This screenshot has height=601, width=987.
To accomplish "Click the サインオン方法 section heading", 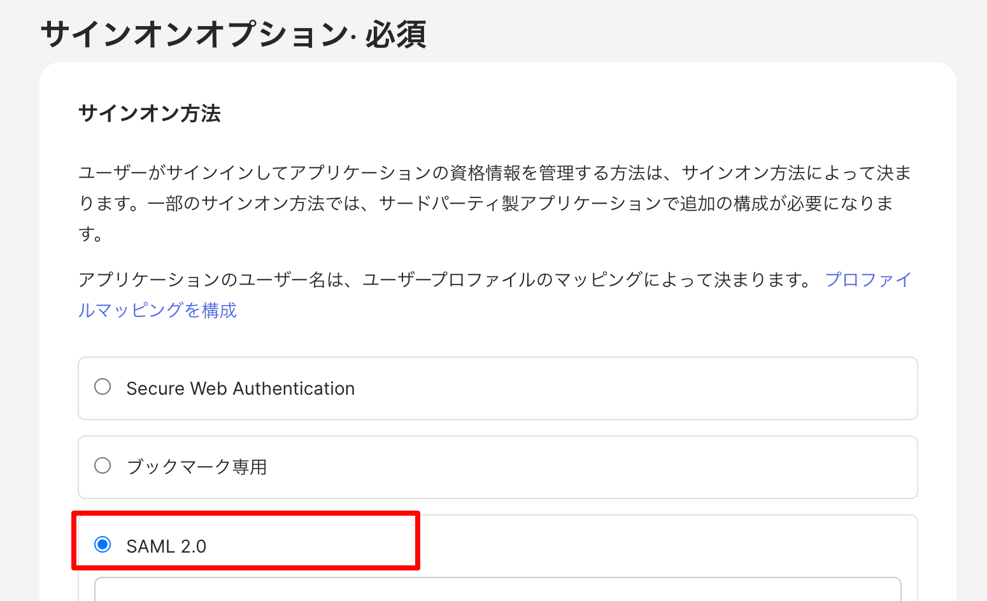I will tap(150, 114).
